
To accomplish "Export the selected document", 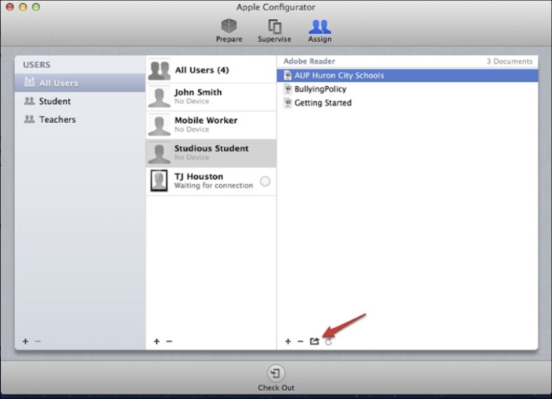I will click(315, 341).
